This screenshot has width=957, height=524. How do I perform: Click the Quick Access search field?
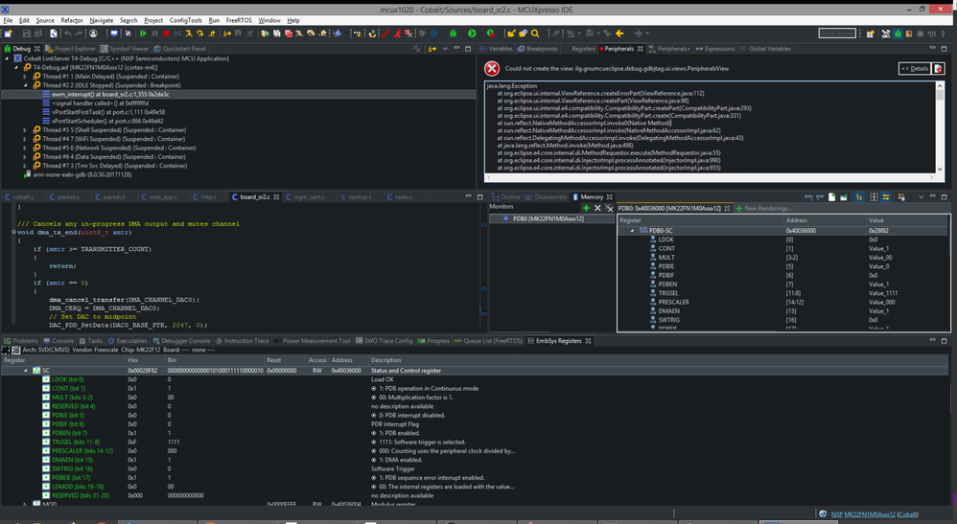[836, 34]
